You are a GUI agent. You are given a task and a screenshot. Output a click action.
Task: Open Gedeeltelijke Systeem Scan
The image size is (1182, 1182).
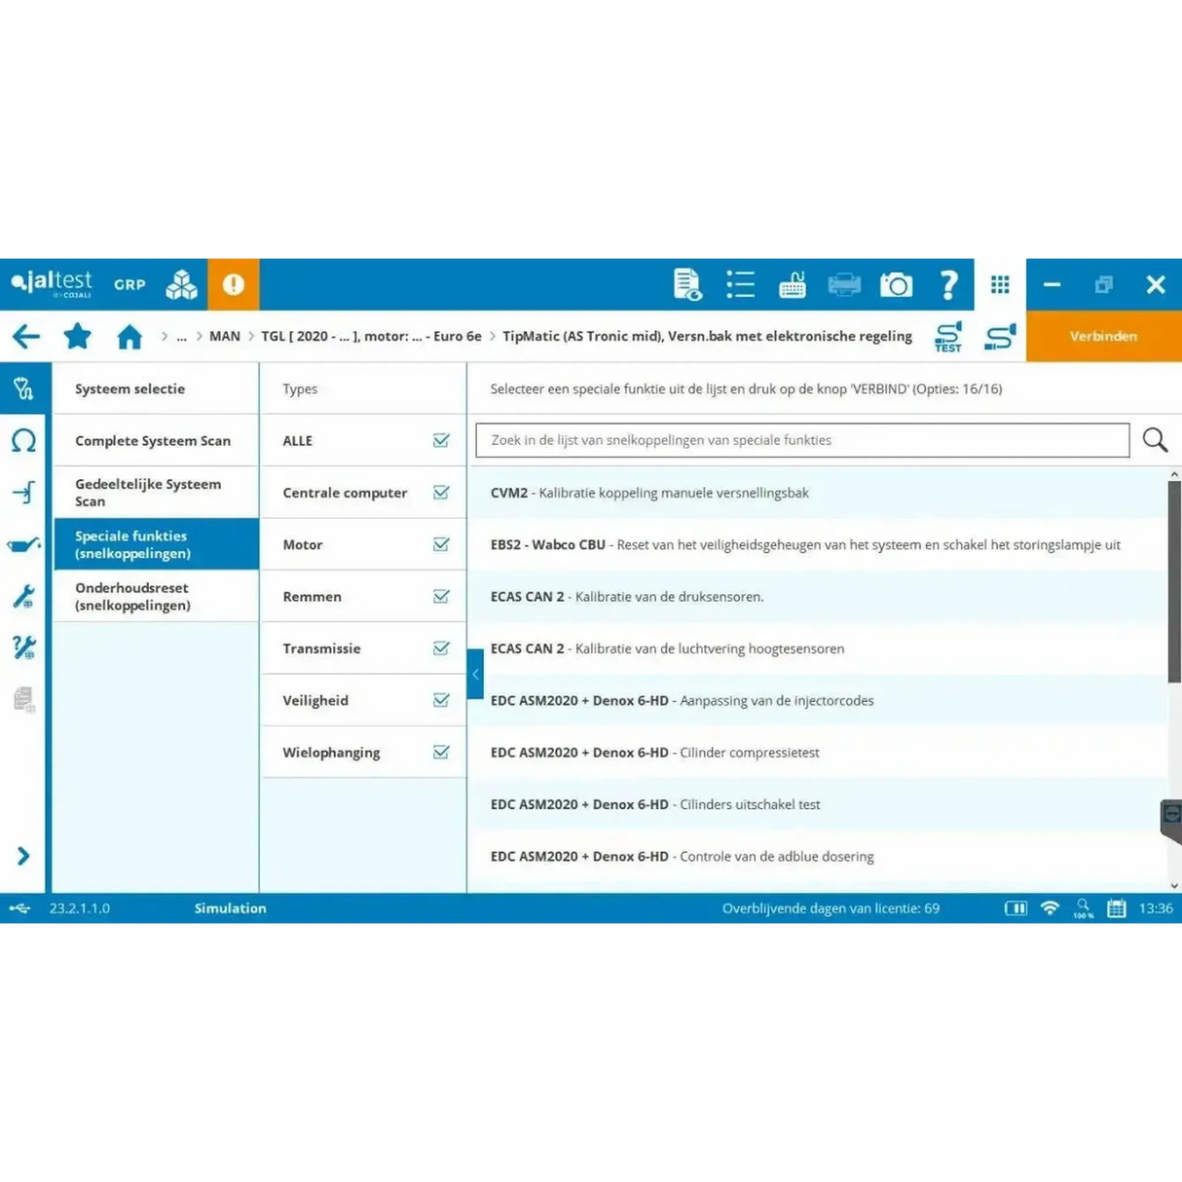pyautogui.click(x=156, y=492)
